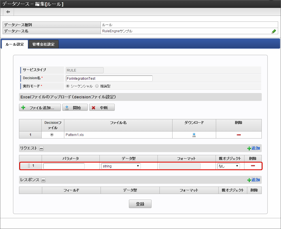Click ファイル追加... button
This screenshot has height=229, width=281.
(x=40, y=107)
